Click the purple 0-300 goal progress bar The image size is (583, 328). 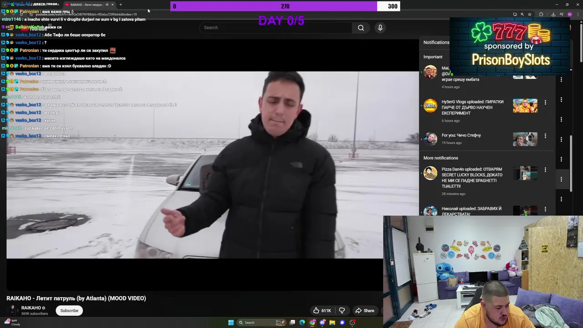[285, 6]
